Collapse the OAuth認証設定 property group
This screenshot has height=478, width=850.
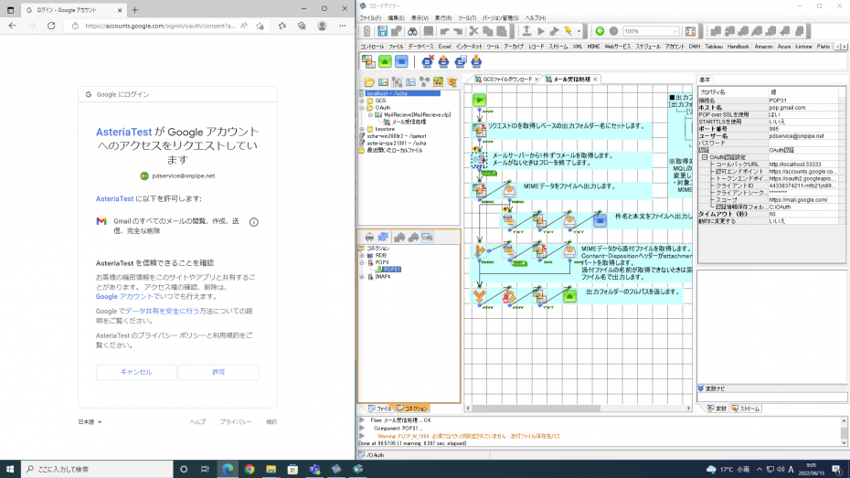tap(705, 157)
